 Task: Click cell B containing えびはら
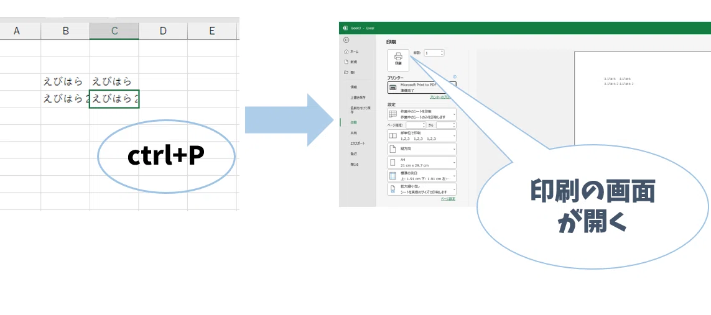[65, 82]
